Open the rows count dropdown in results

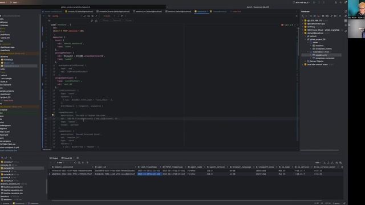coord(60,163)
